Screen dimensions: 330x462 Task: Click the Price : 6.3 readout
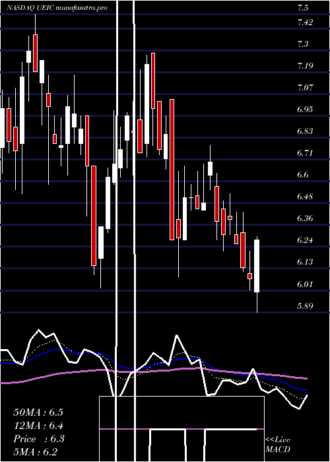click(38, 439)
